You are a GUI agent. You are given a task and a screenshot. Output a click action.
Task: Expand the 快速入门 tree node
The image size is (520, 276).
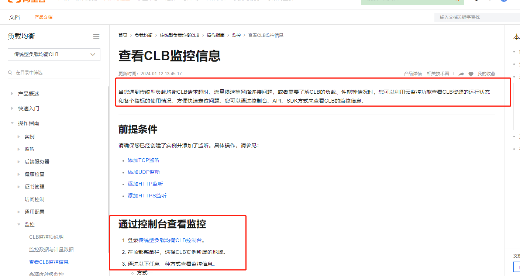coord(12,108)
